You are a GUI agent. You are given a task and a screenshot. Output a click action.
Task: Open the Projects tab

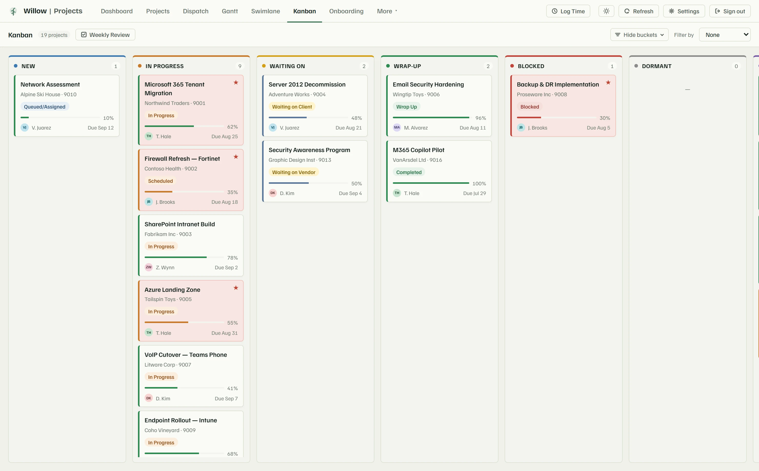(x=158, y=11)
